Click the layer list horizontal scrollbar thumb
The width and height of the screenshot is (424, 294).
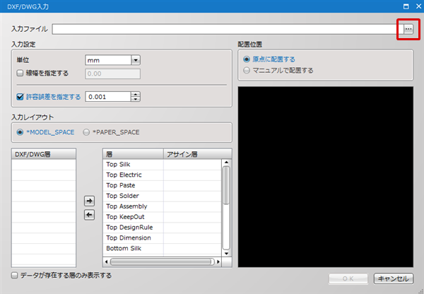[161, 261]
